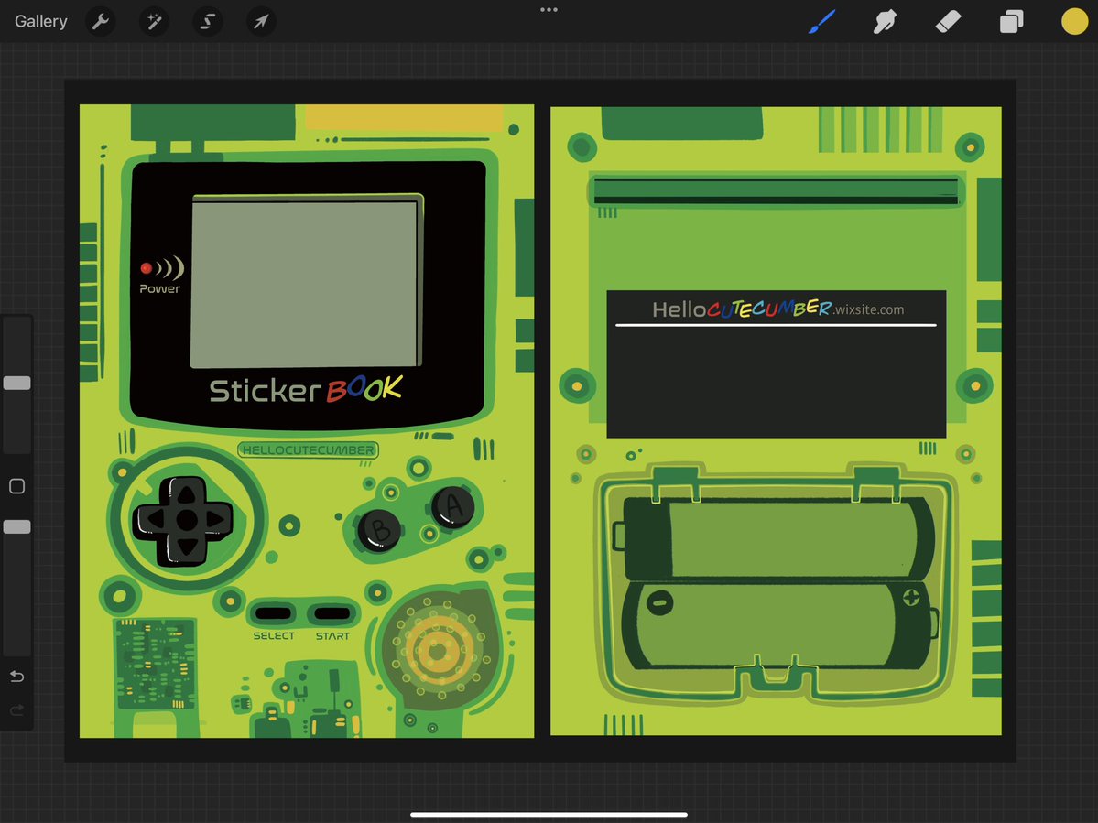This screenshot has width=1098, height=823.
Task: Activate the Selection tool
Action: 207,22
